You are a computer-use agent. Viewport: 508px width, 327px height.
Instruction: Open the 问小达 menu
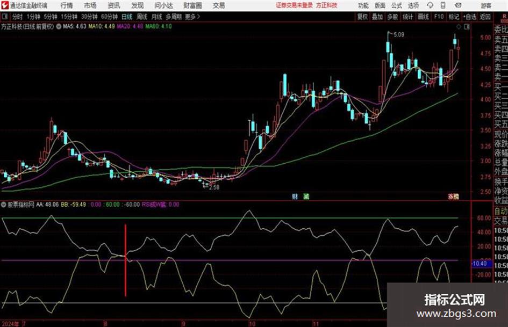pos(163,5)
